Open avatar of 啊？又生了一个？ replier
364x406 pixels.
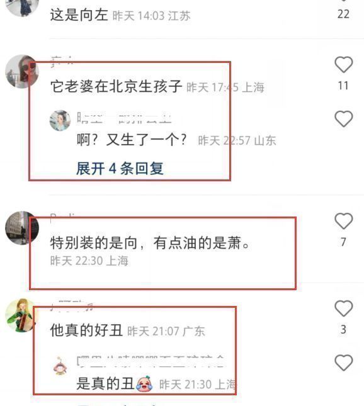[60, 121]
